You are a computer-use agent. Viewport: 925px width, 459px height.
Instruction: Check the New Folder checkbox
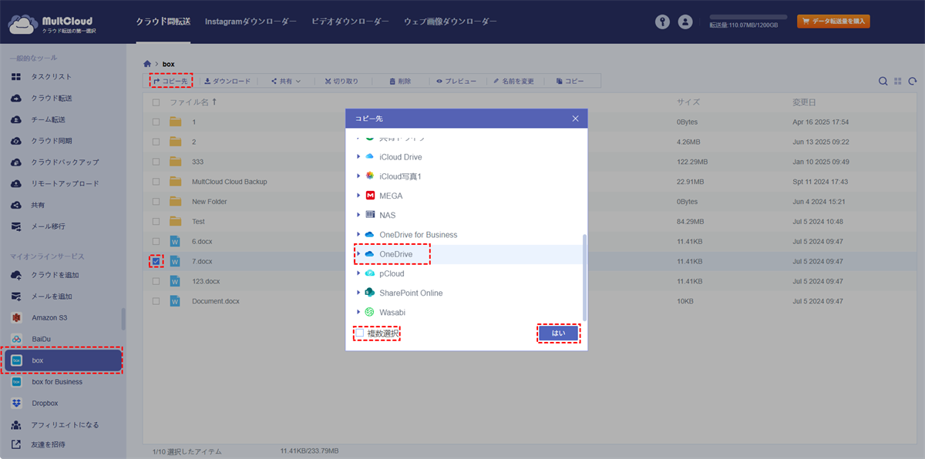point(156,202)
